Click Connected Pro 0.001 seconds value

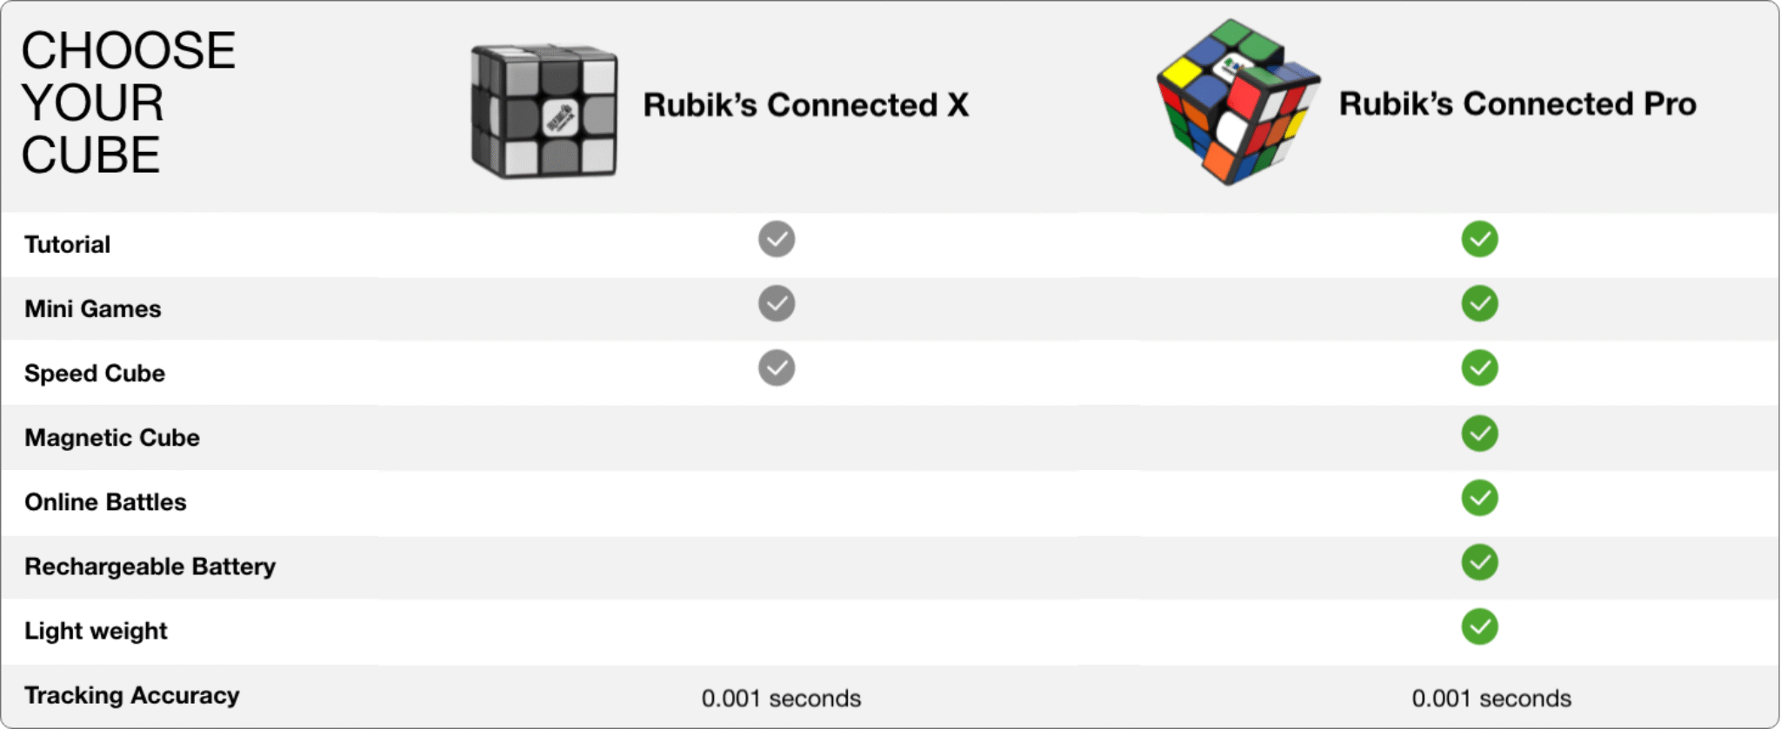tap(1491, 698)
